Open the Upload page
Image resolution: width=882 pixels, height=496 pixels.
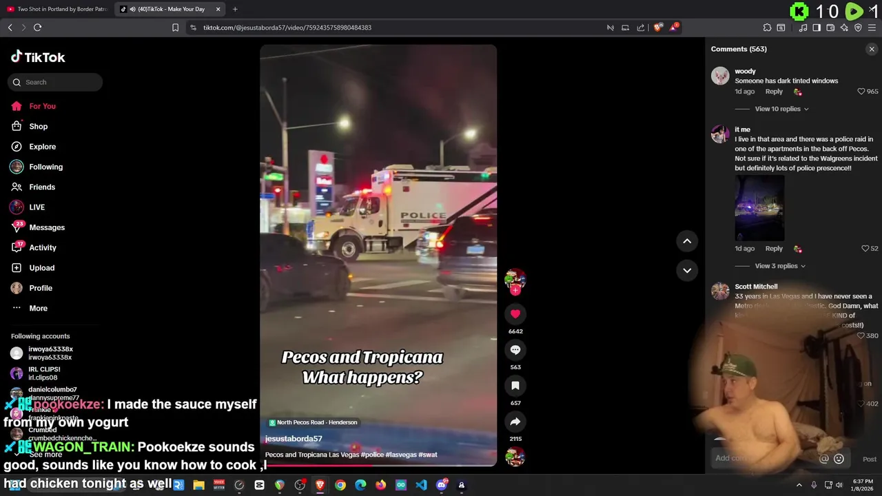point(41,268)
